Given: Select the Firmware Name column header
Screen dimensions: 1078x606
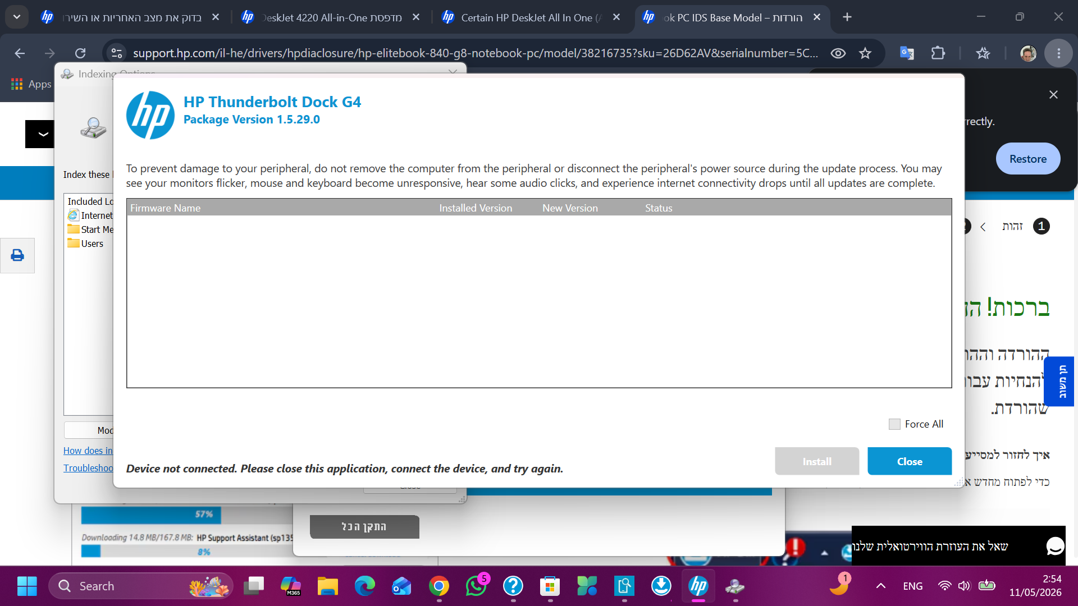Looking at the screenshot, I should tap(165, 208).
